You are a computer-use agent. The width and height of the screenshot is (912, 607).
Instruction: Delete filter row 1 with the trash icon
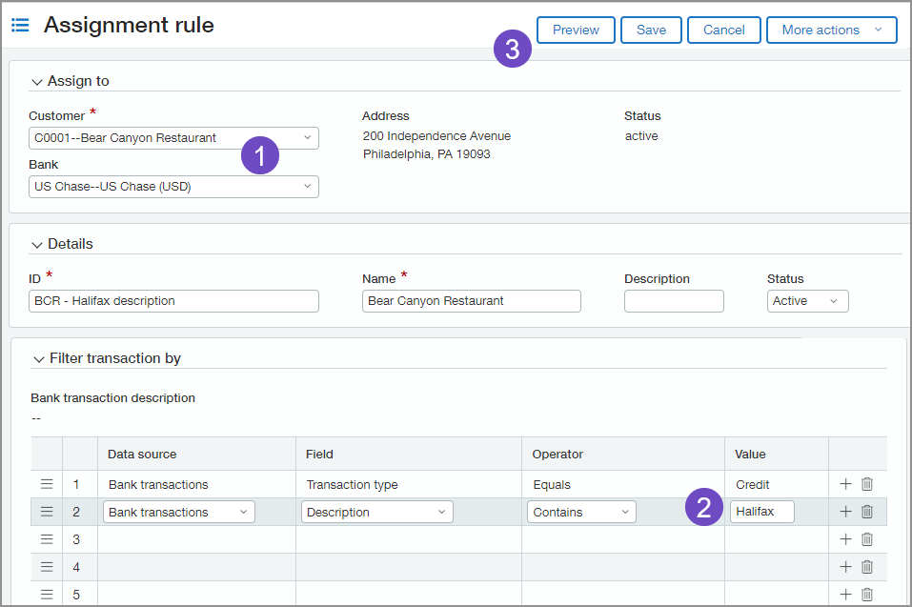click(866, 484)
